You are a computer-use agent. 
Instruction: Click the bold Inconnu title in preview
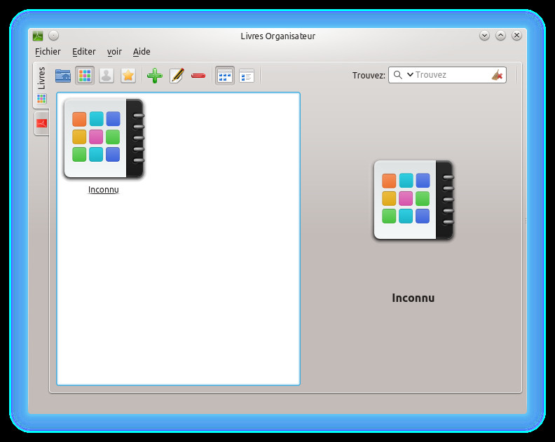point(413,298)
